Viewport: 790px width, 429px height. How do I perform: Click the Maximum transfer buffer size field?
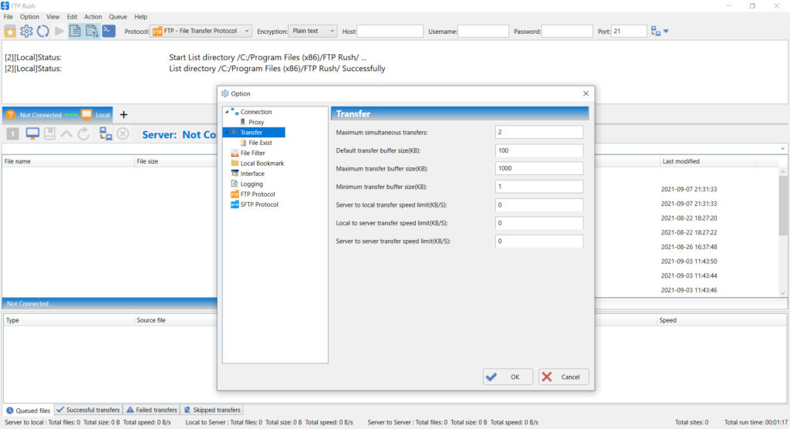click(539, 168)
